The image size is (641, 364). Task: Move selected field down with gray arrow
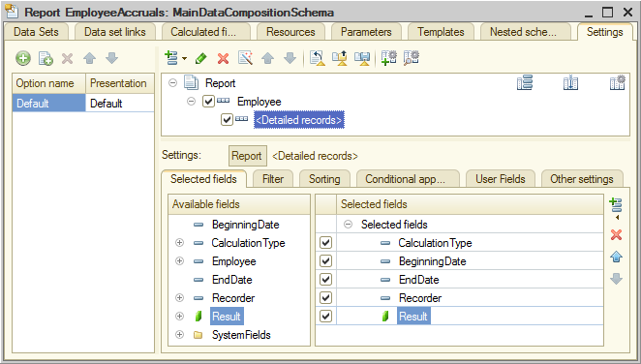(x=616, y=279)
